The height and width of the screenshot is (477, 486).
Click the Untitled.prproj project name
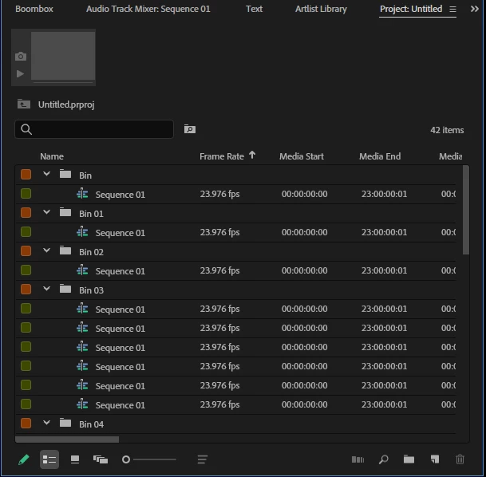tap(66, 104)
